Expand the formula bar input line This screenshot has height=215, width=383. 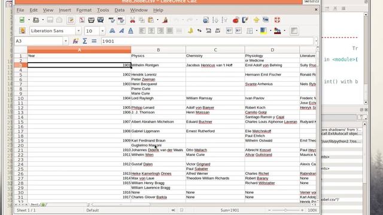316,41
